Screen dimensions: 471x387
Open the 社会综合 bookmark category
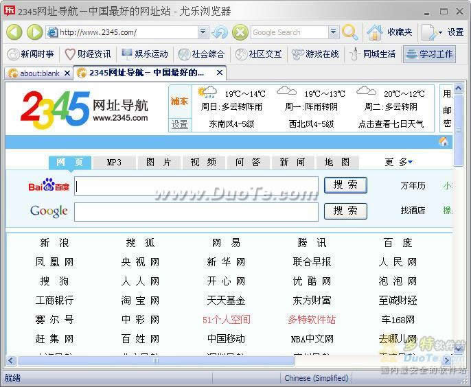[x=201, y=54]
